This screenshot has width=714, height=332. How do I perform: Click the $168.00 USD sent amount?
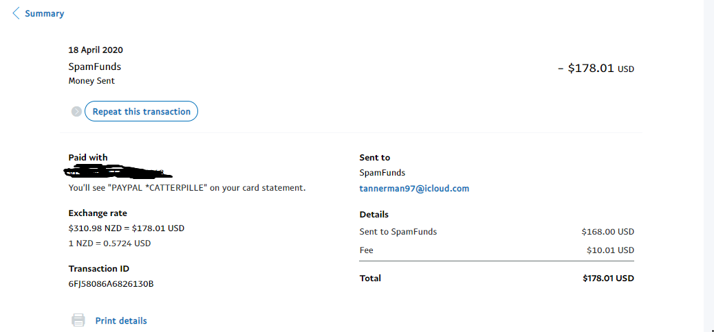tap(607, 232)
